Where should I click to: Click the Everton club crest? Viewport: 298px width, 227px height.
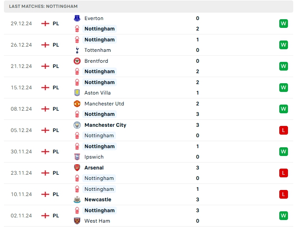(77, 18)
